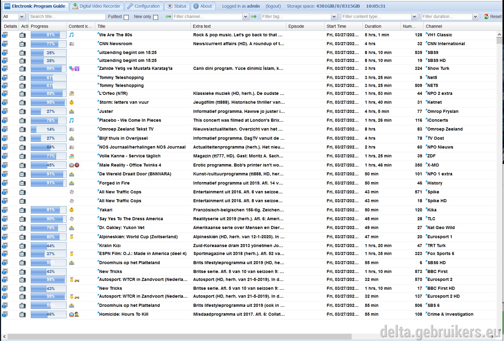Click music note icon on We Are The 80s row
504x341 pixels.
point(71,35)
